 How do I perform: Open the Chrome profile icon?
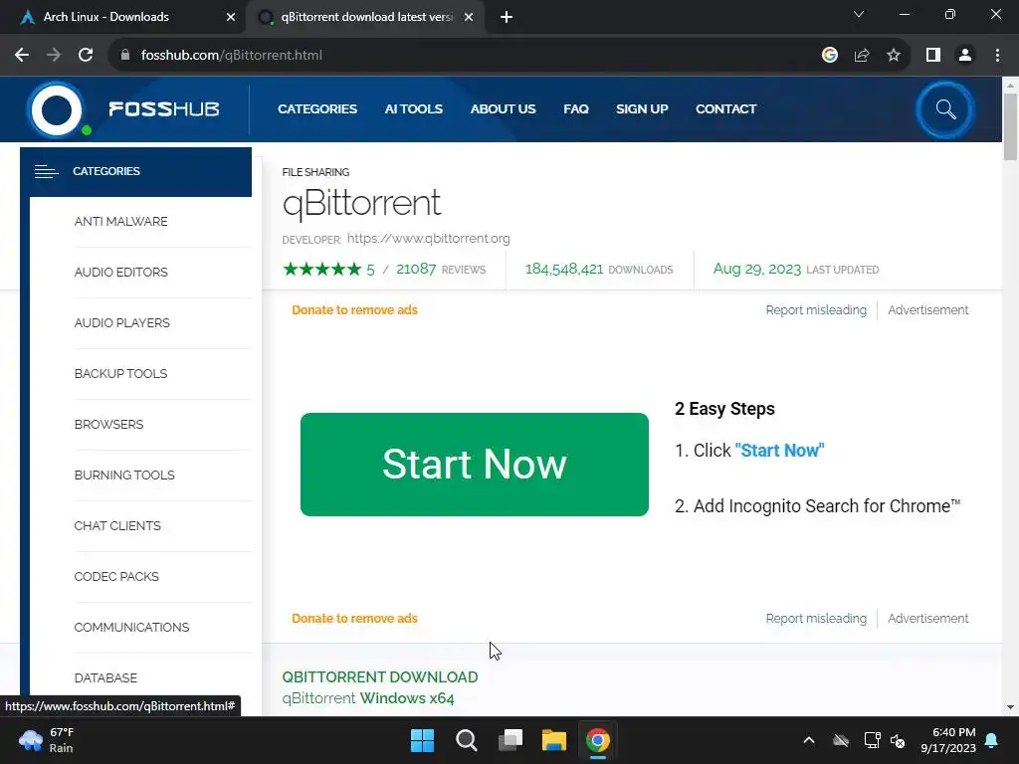coord(965,56)
